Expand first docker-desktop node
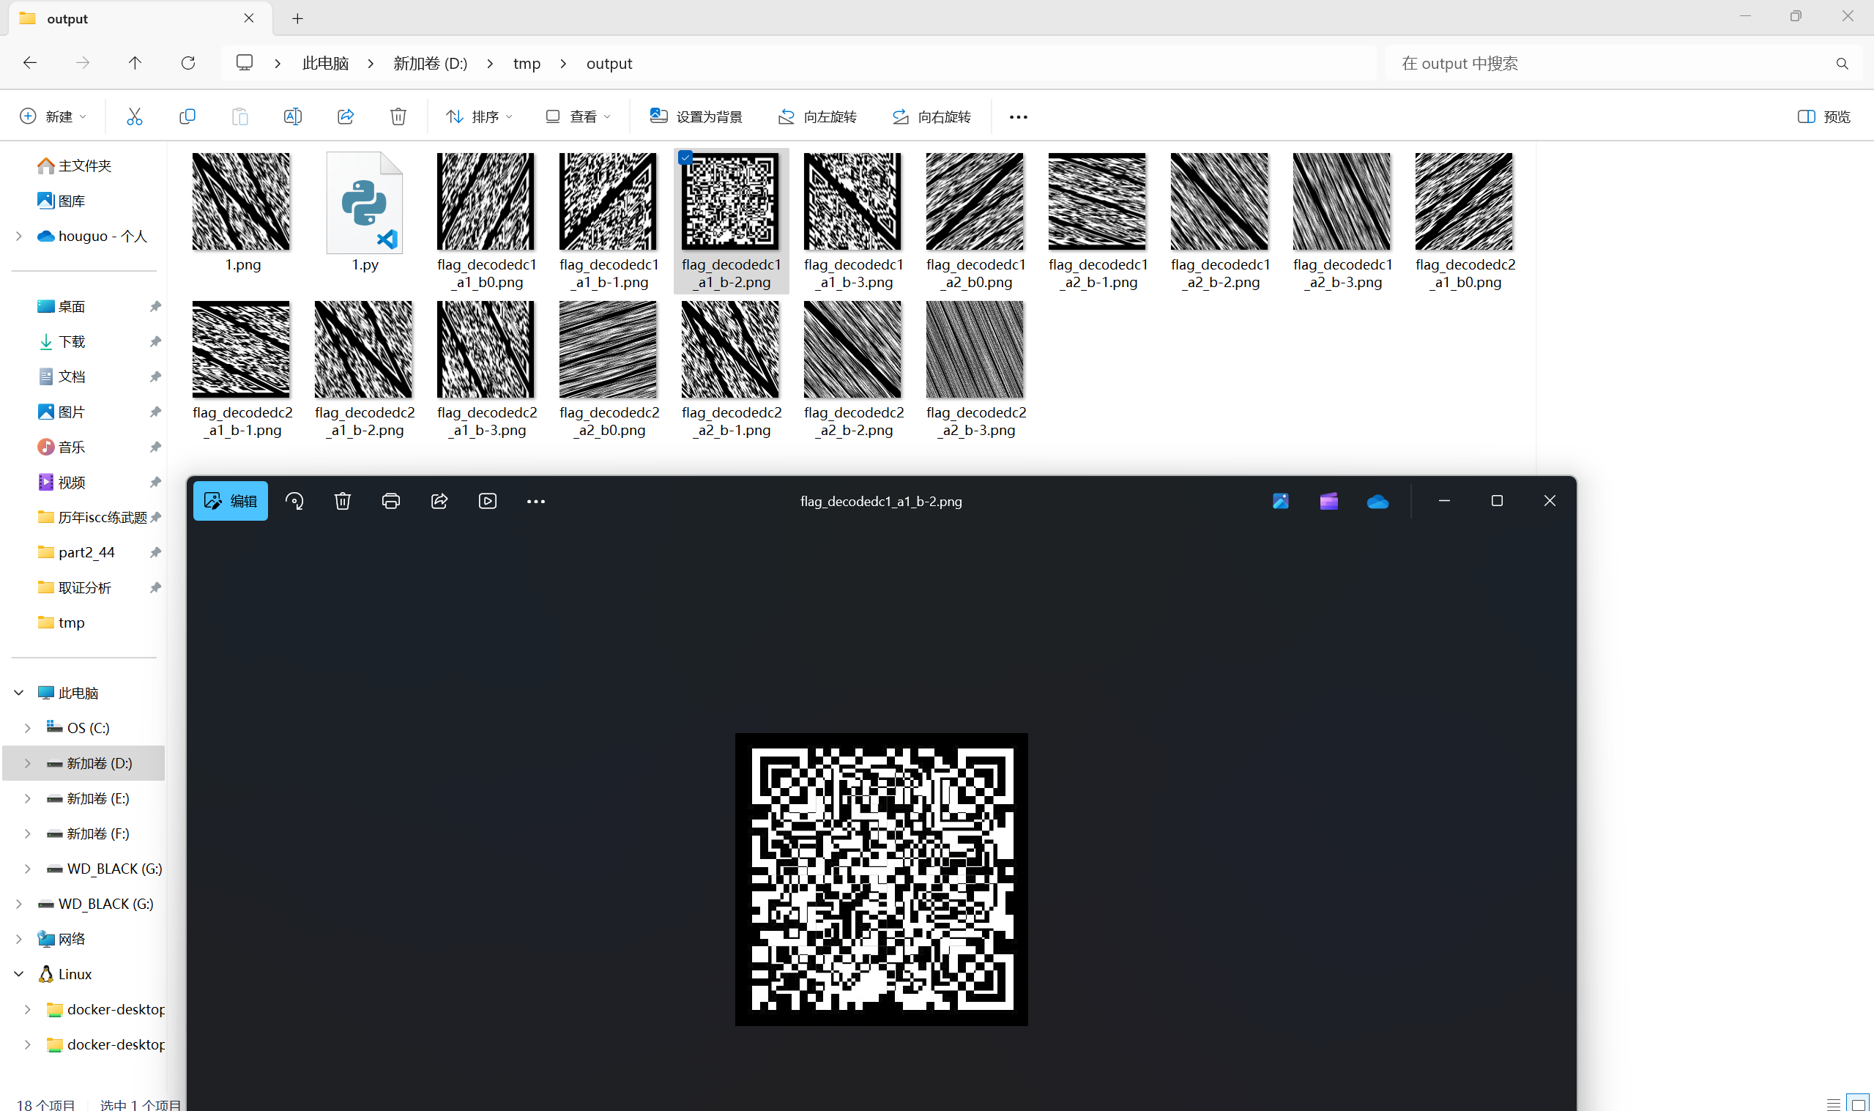 (28, 1009)
